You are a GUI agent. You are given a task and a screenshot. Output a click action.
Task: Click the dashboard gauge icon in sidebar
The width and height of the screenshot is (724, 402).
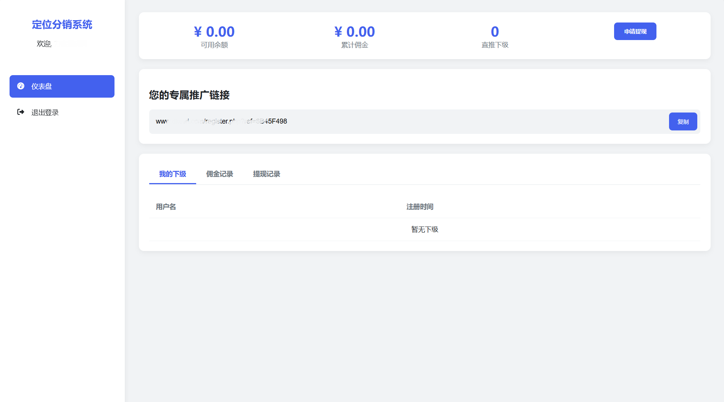click(x=21, y=86)
